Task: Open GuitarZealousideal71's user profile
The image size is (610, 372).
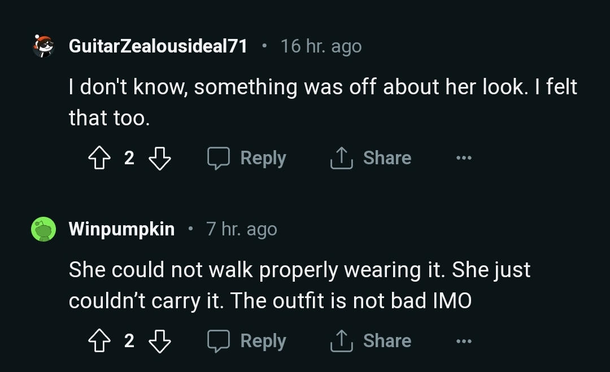Action: pos(158,46)
